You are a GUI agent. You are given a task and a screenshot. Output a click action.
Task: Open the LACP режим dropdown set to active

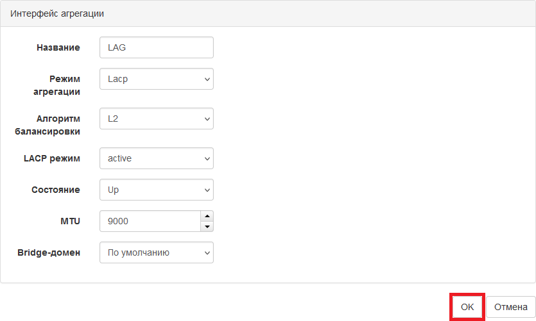[157, 158]
